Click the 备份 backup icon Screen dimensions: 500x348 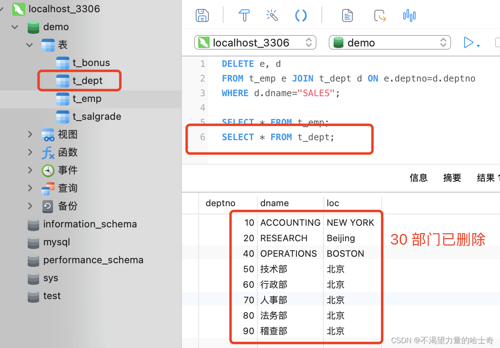tap(48, 206)
